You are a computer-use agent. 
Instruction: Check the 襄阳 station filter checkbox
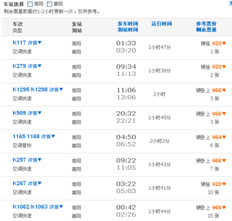(x=50, y=4)
